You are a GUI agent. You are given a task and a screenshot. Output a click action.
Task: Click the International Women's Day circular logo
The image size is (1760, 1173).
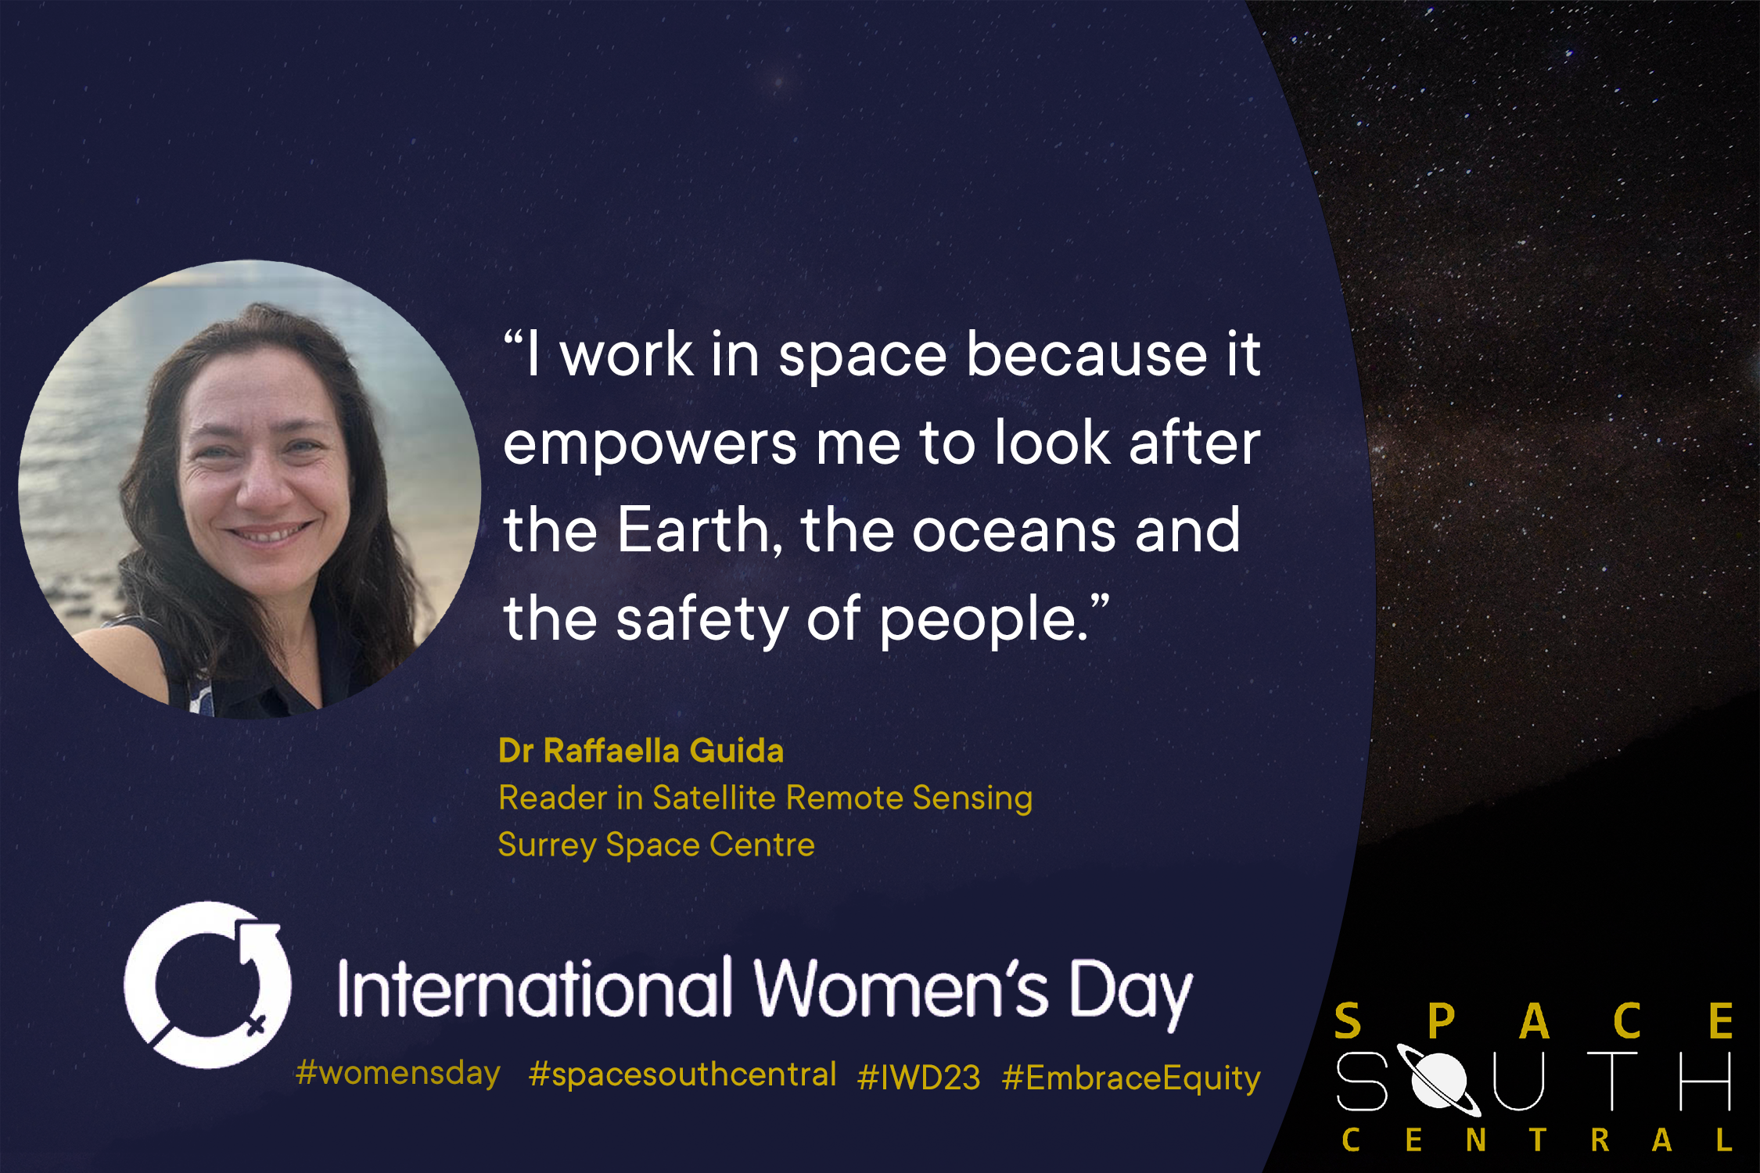coord(207,985)
